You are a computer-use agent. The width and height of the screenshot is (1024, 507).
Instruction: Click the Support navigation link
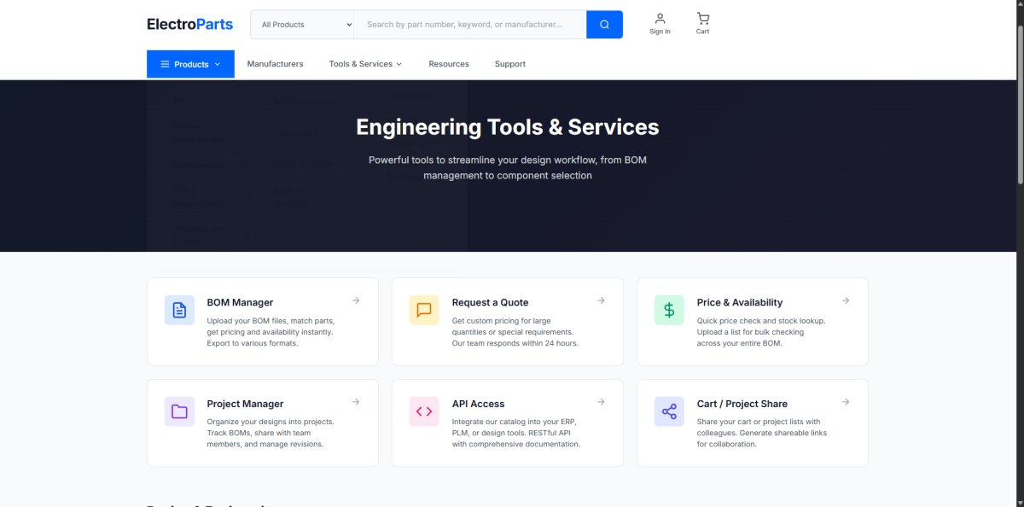click(x=509, y=63)
